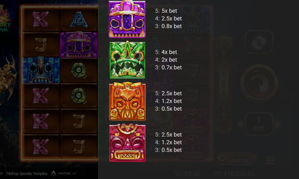Viewport: 299px width, 179px height.
Task: Click the purple mask symbol on reels
Action: [x=79, y=45]
